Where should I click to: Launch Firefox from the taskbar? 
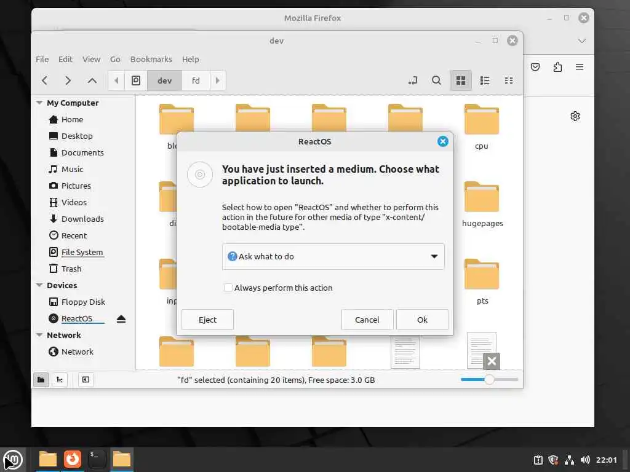[x=73, y=459]
